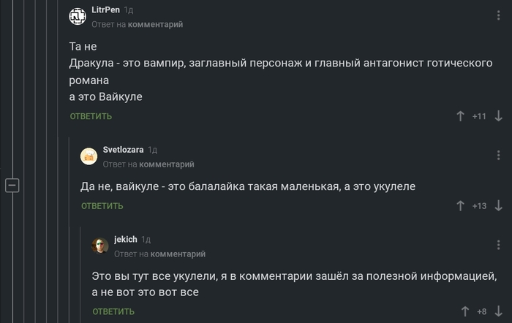Click Svetlozara's avatar image
Screen dimensions: 512x323
coord(89,156)
